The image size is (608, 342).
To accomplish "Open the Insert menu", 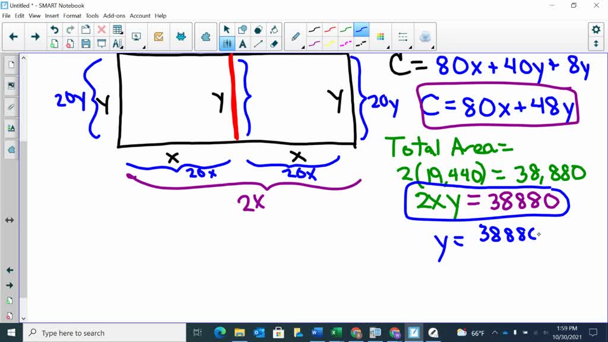I will pos(52,16).
